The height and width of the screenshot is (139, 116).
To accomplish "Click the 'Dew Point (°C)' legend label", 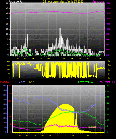I will [106, 82].
